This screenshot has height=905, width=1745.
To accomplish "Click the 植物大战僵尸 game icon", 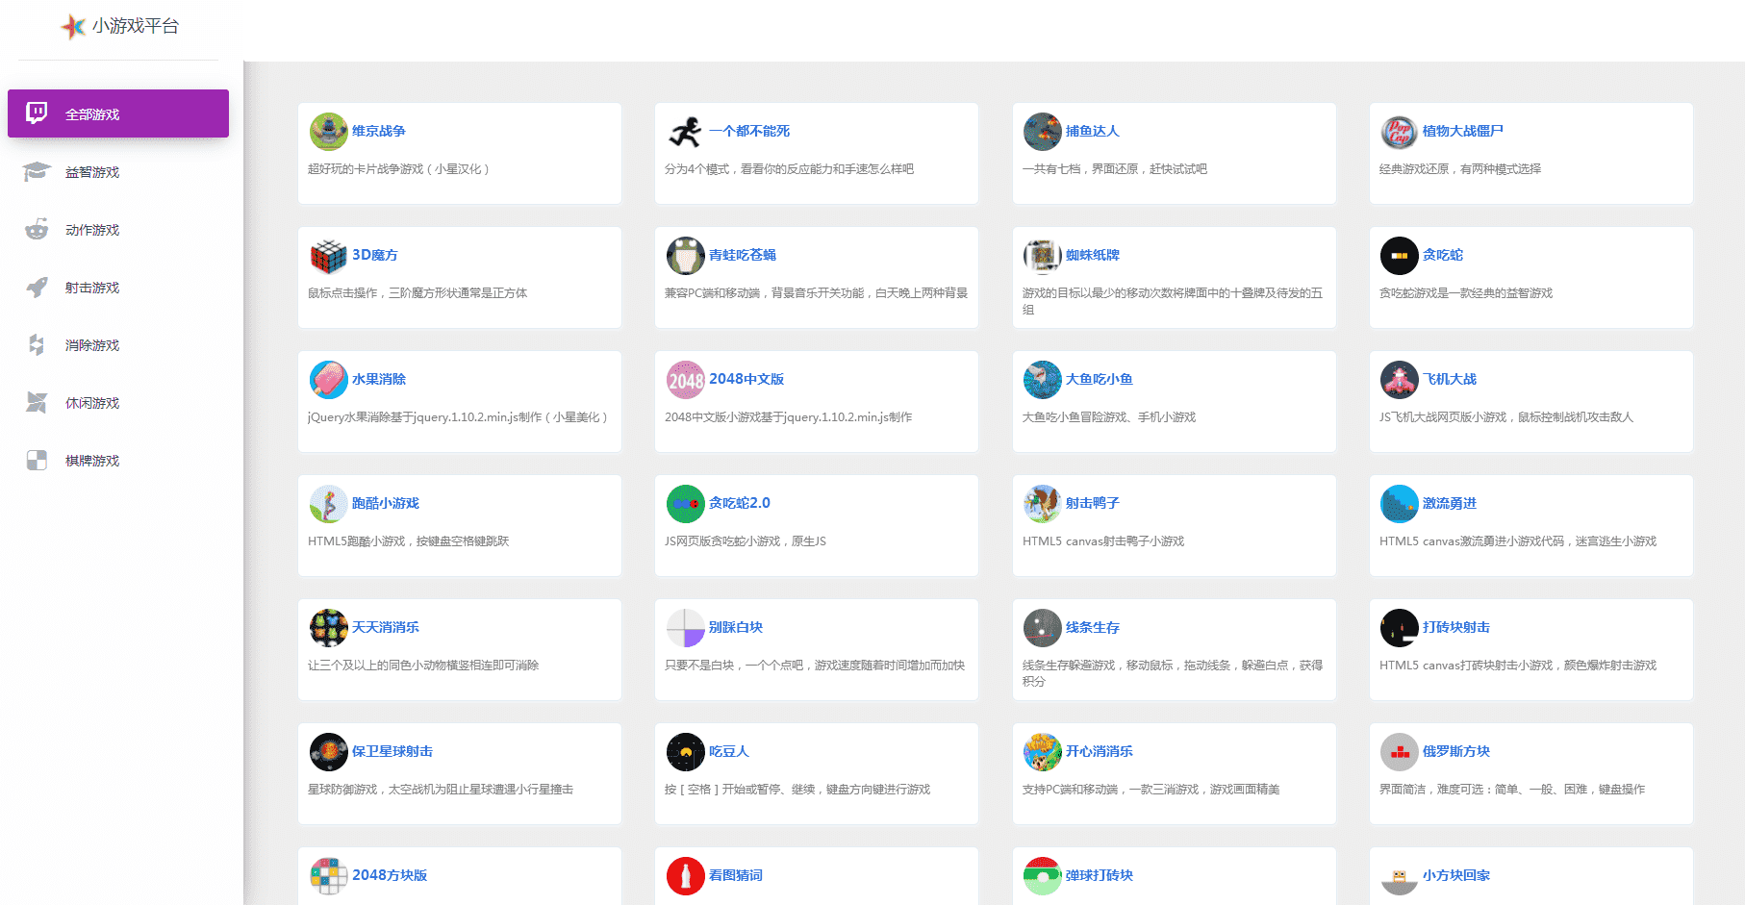I will 1400,132.
